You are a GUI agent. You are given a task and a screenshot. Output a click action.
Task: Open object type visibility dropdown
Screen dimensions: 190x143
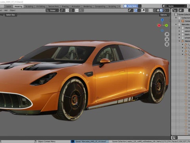point(131,10)
